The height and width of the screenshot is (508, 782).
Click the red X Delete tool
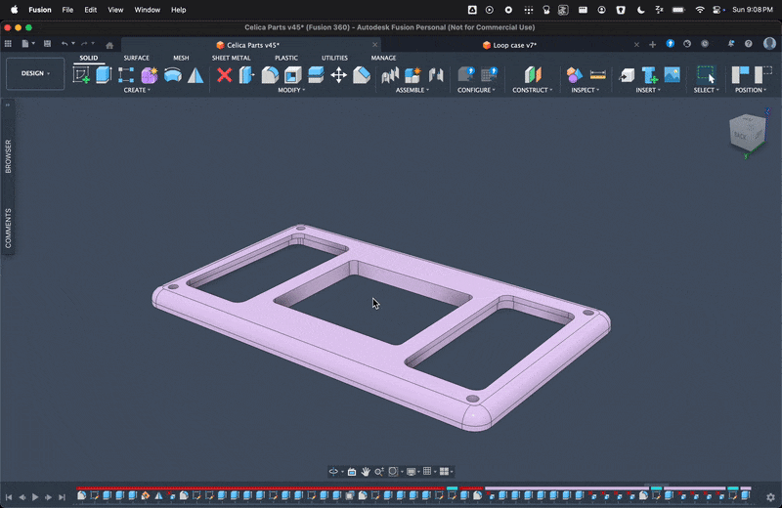tap(225, 75)
